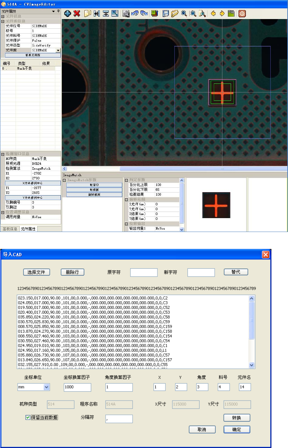Click the 原字符 input field
The image size is (288, 448).
(144, 272)
